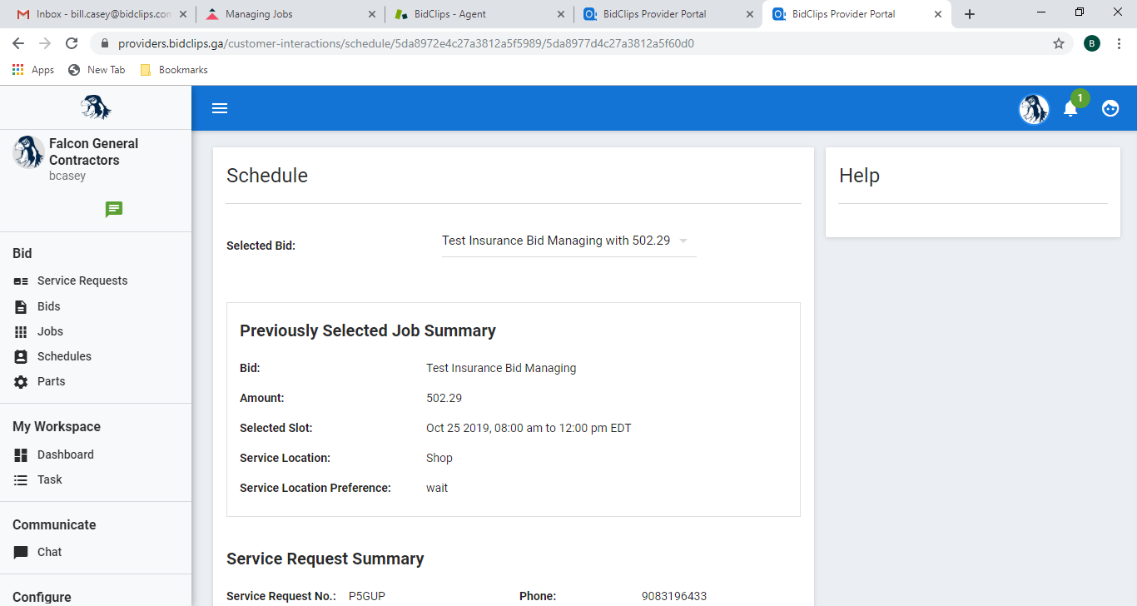Switch to the BidClips - Agent tab
The height and width of the screenshot is (606, 1137).
point(479,14)
